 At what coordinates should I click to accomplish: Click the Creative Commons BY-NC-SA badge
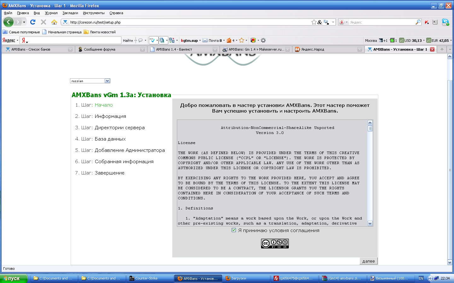point(275,243)
